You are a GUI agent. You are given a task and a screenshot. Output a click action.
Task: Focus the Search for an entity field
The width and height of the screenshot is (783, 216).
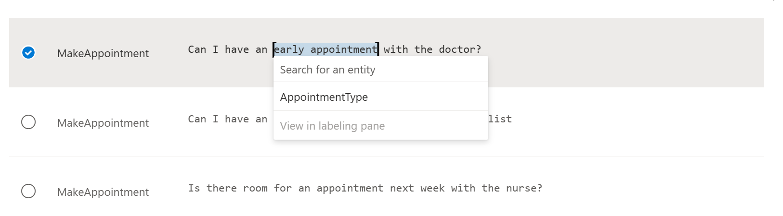coord(380,70)
